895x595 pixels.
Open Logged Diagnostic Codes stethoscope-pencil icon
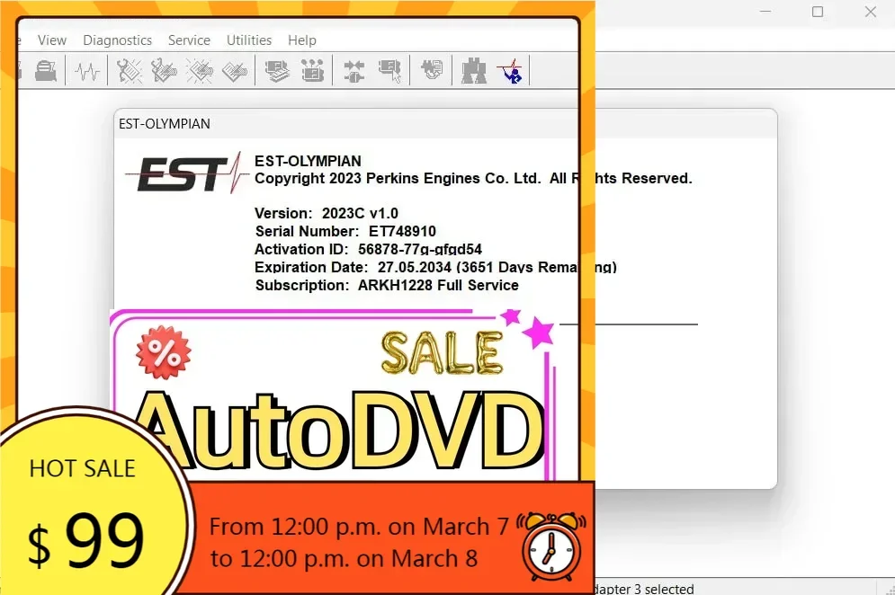[164, 71]
